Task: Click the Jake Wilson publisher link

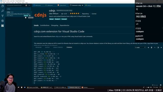Action: point(54,14)
